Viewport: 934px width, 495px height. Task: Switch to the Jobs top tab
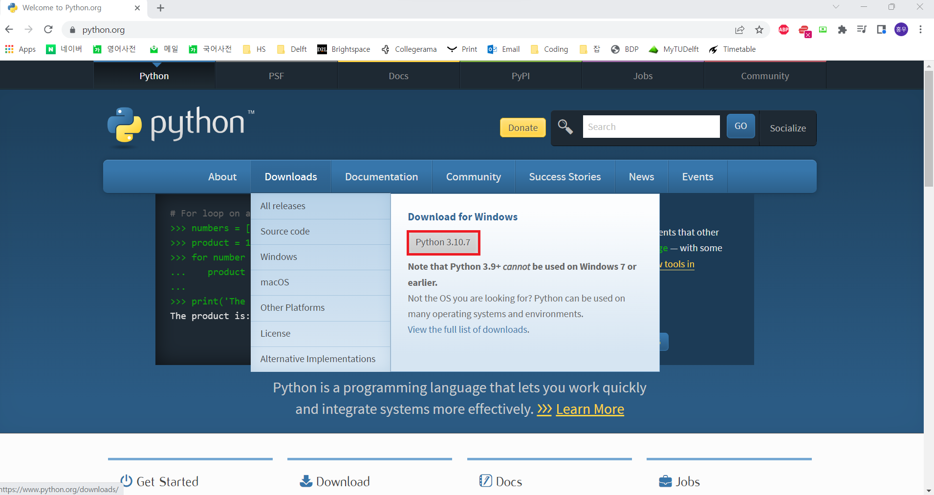(643, 76)
